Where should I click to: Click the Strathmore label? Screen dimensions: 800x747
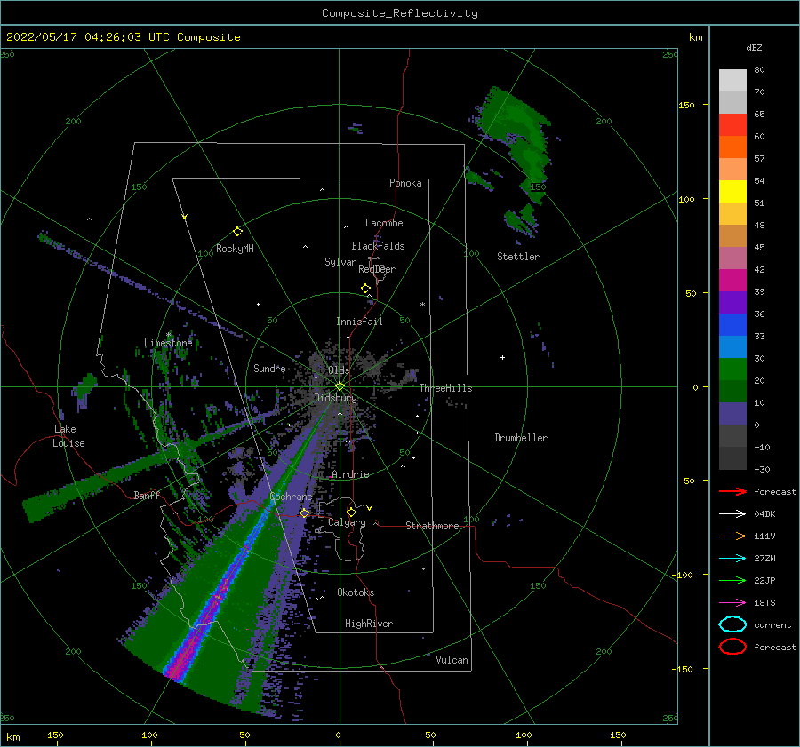coord(432,526)
